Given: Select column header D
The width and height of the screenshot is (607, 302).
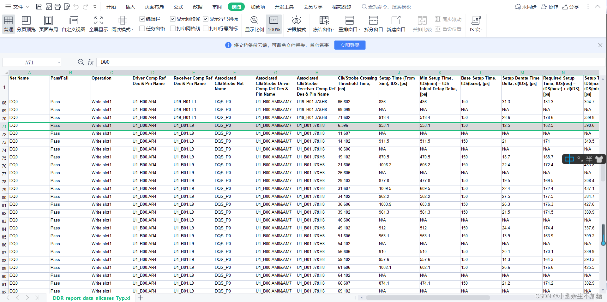Looking at the screenshot, I should (x=153, y=73).
